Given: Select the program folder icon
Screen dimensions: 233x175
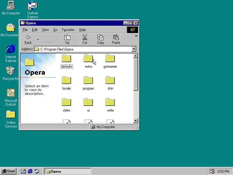Looking at the screenshot, I should point(88,80).
